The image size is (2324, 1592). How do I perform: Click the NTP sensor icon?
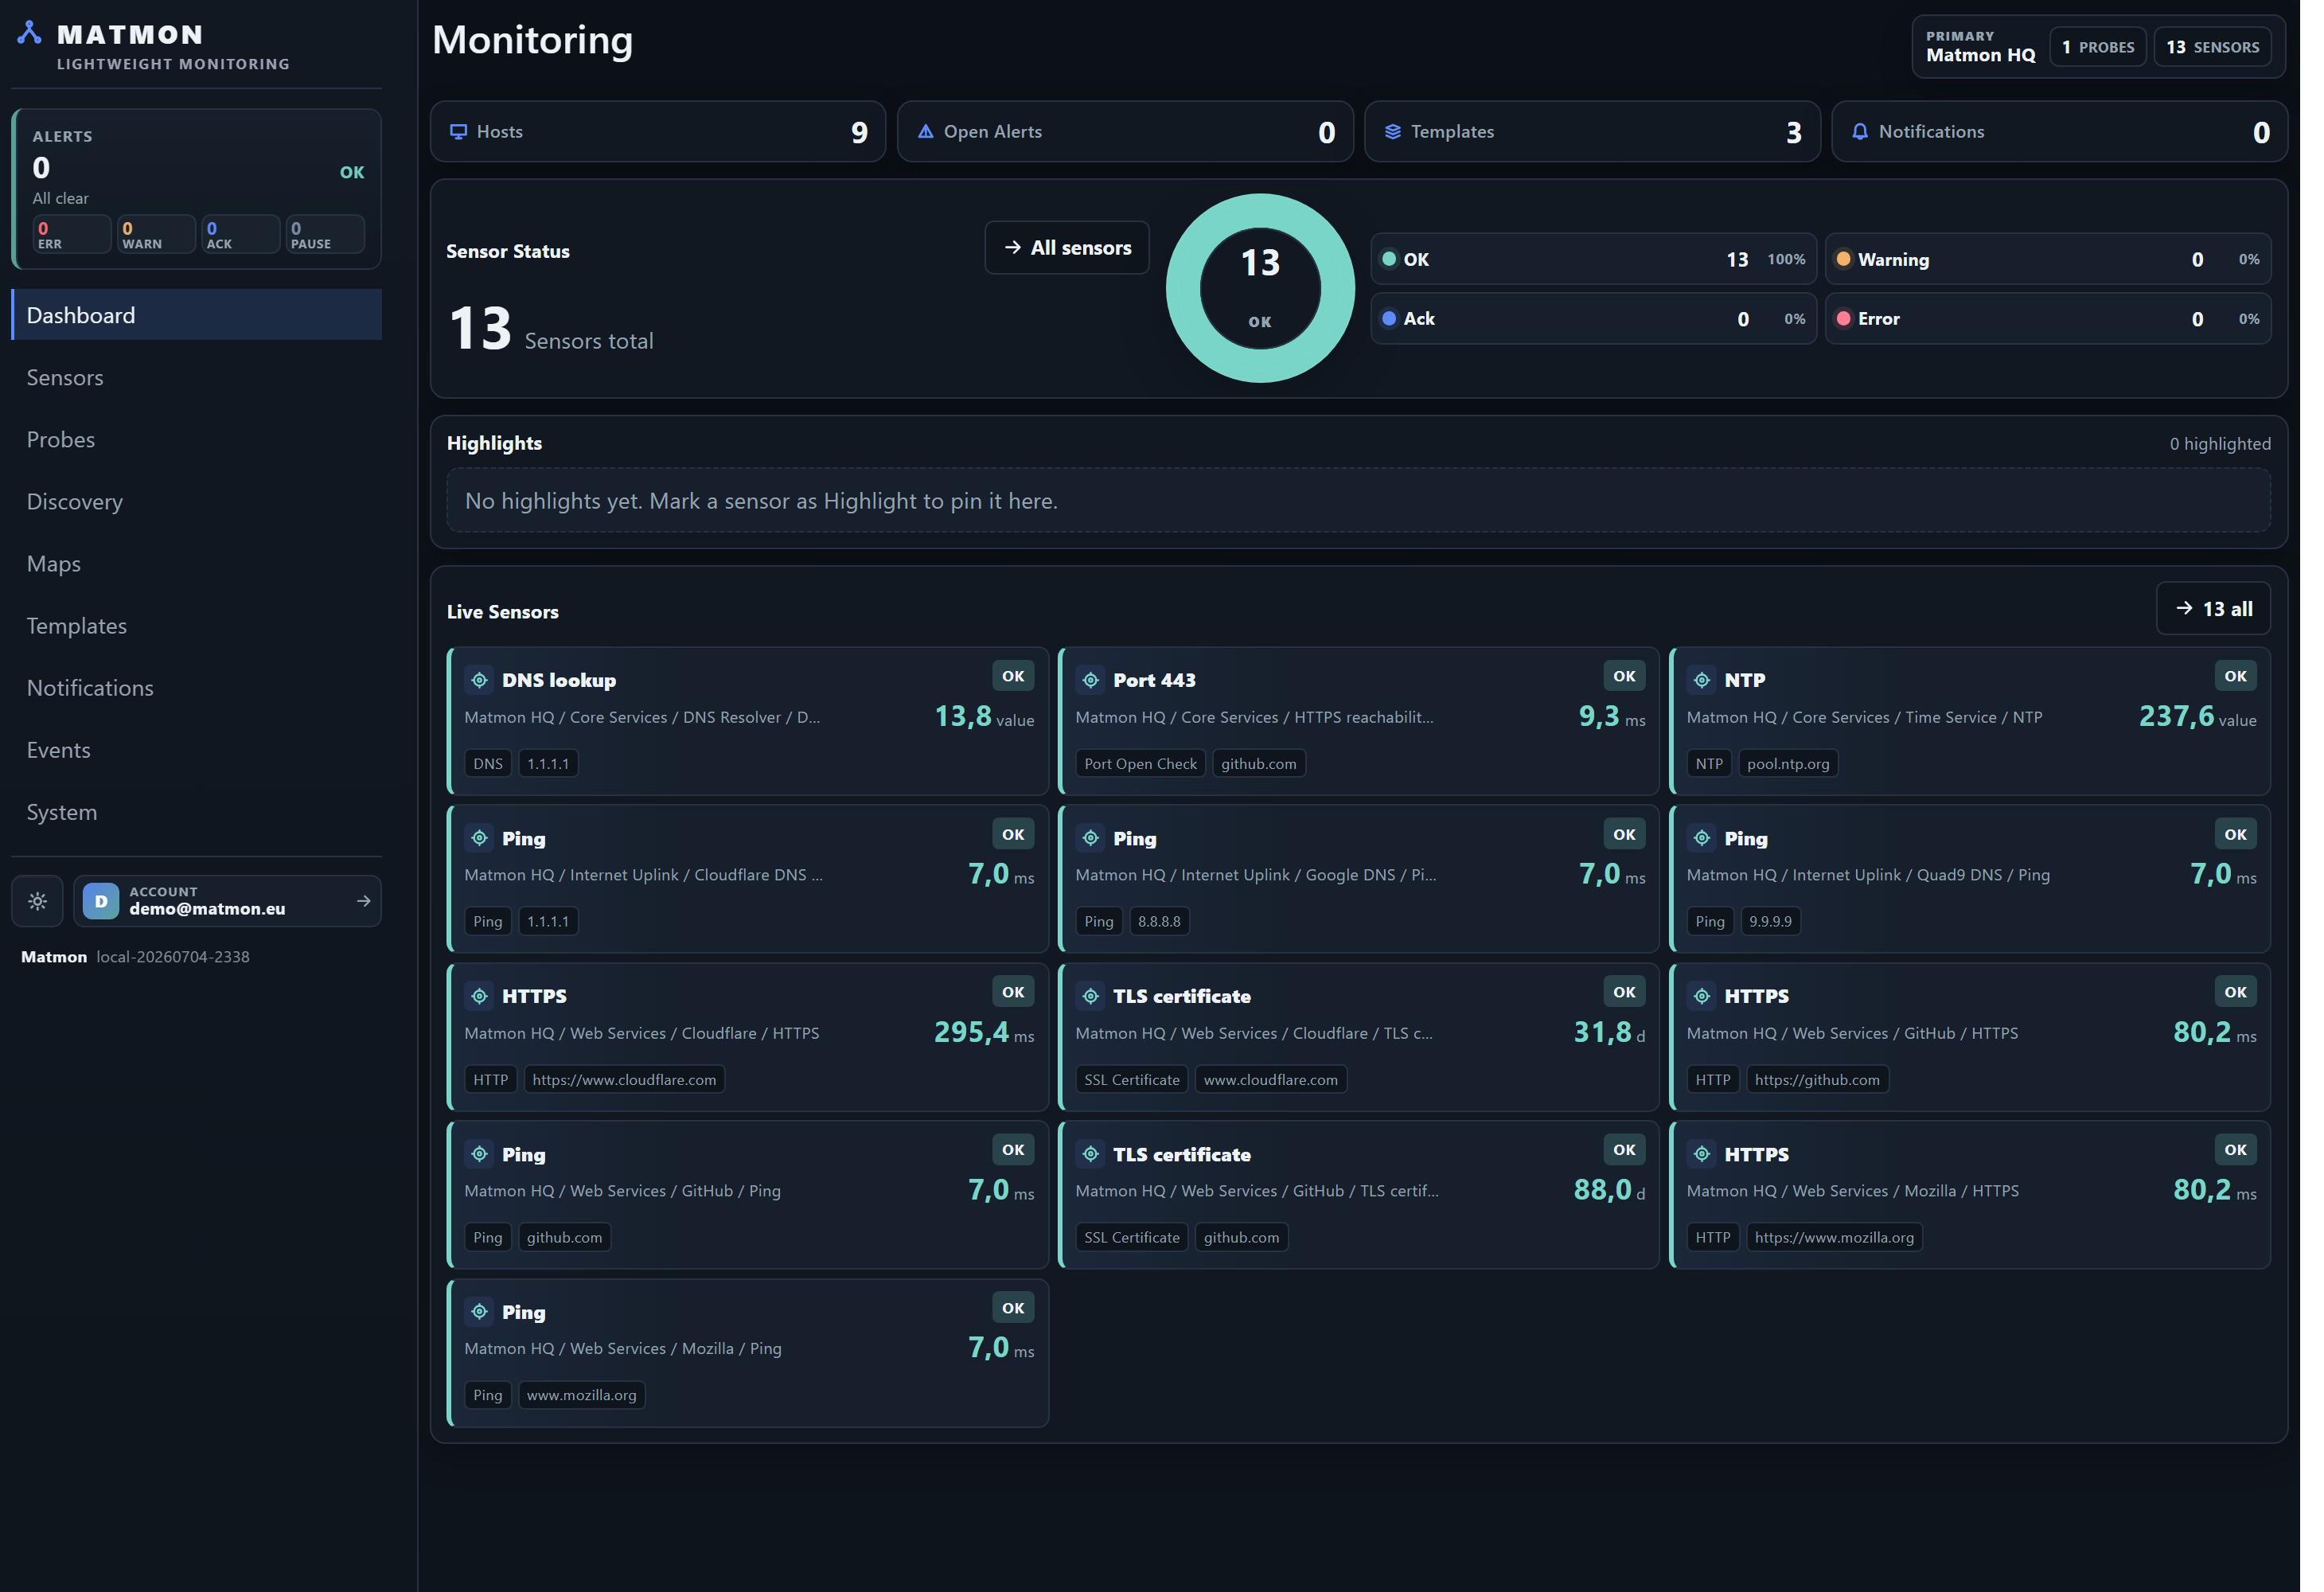(1702, 680)
